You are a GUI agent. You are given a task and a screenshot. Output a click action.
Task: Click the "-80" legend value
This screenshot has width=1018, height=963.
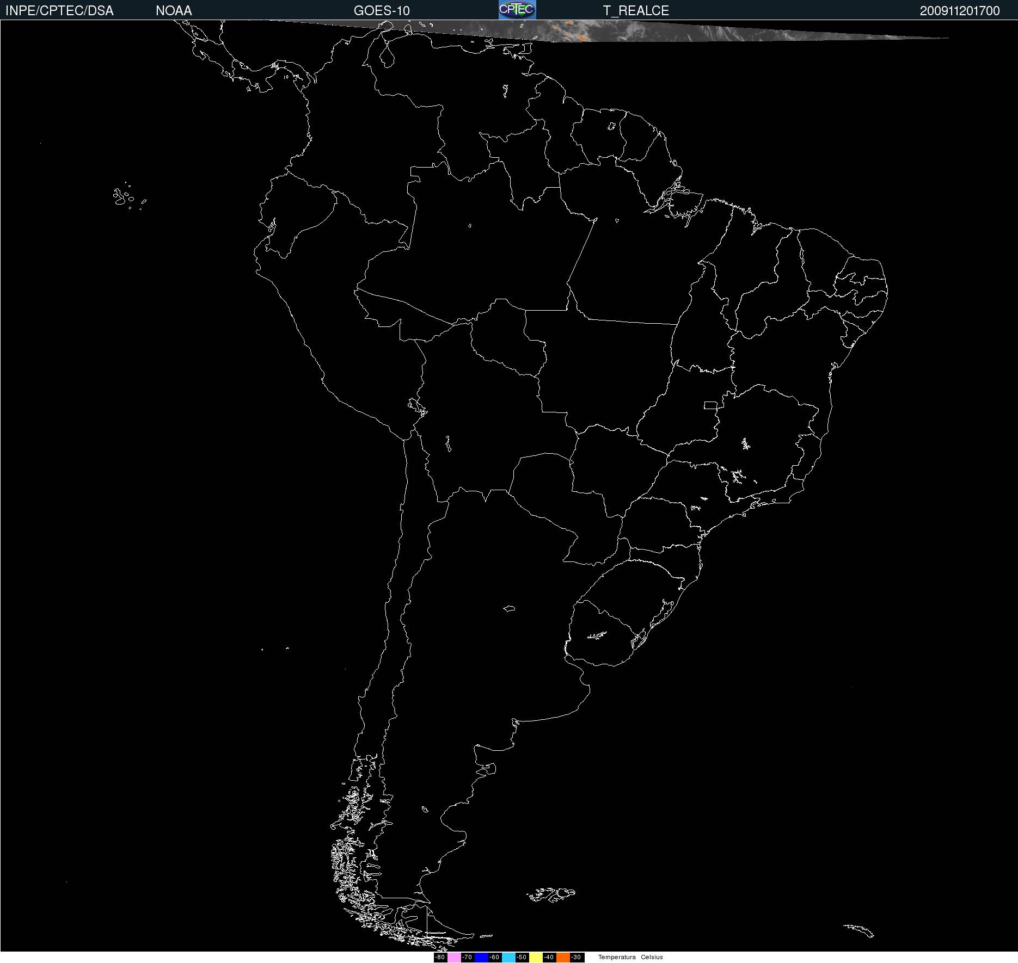pyautogui.click(x=440, y=957)
